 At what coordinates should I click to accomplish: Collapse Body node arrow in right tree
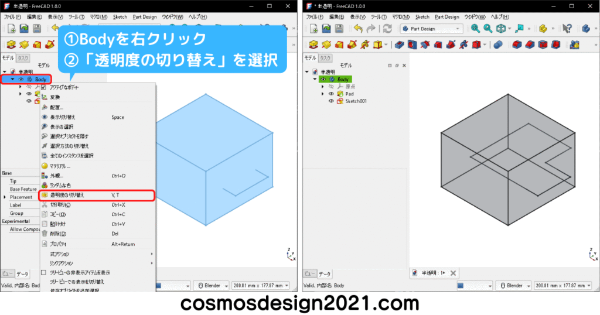[315, 80]
